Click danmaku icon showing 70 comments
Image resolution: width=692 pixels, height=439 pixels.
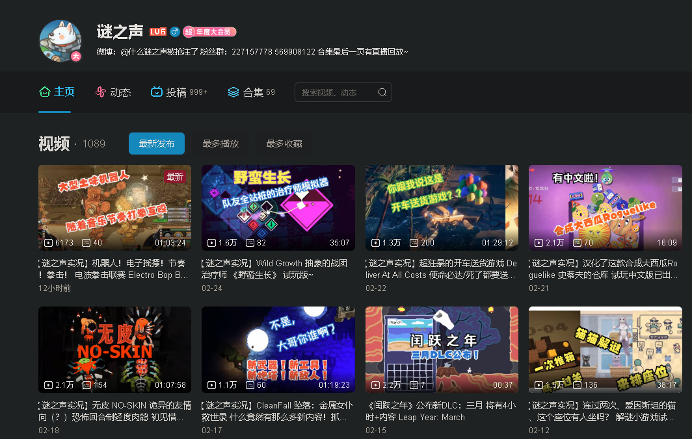tap(577, 243)
